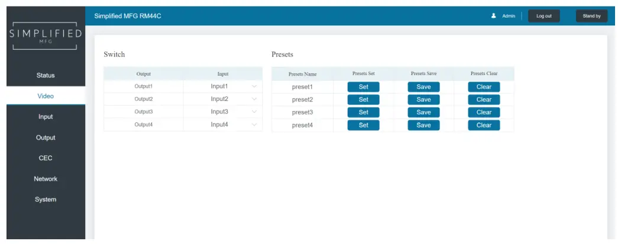
Task: Expand the Output3 input dropdown arrow
Action: pyautogui.click(x=254, y=112)
